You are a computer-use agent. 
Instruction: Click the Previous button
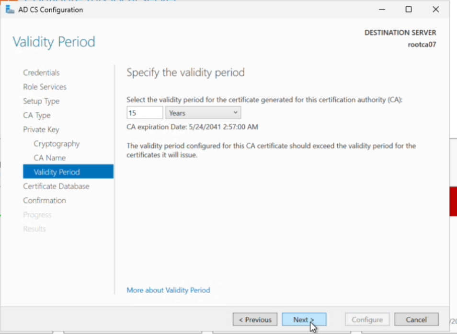coord(255,320)
